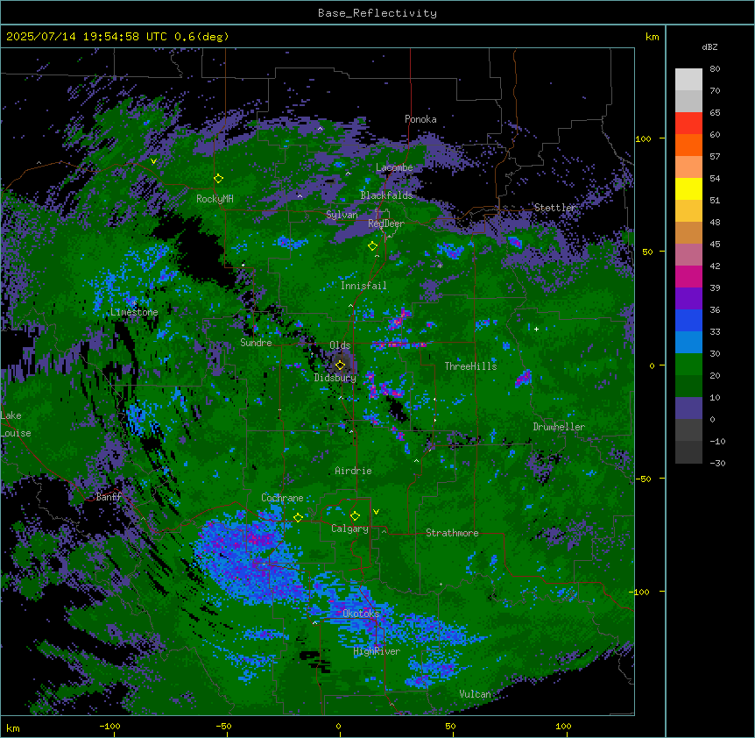
Task: Click the km unit label at bottom left
Action: [13, 727]
